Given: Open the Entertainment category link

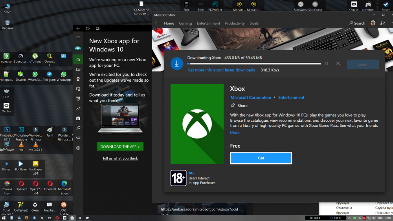Looking at the screenshot, I should (x=291, y=97).
